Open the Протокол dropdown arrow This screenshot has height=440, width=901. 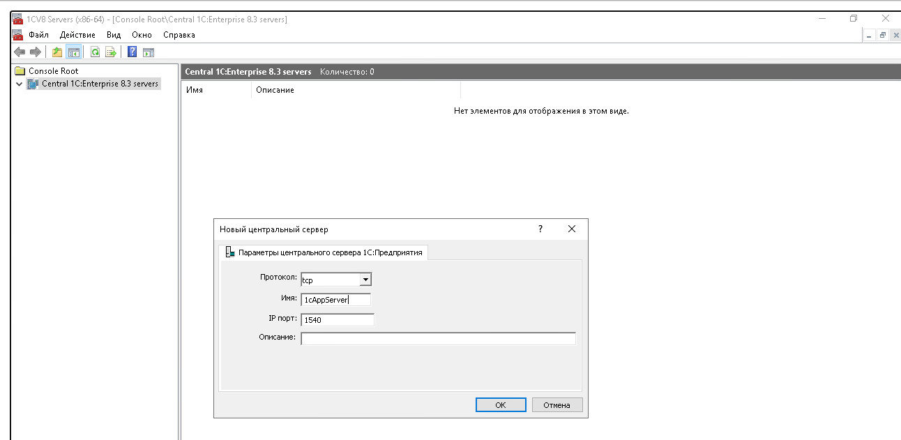tap(365, 280)
